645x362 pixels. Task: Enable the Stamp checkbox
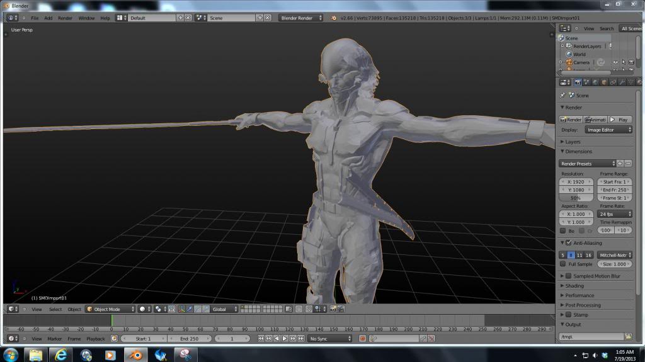click(569, 315)
